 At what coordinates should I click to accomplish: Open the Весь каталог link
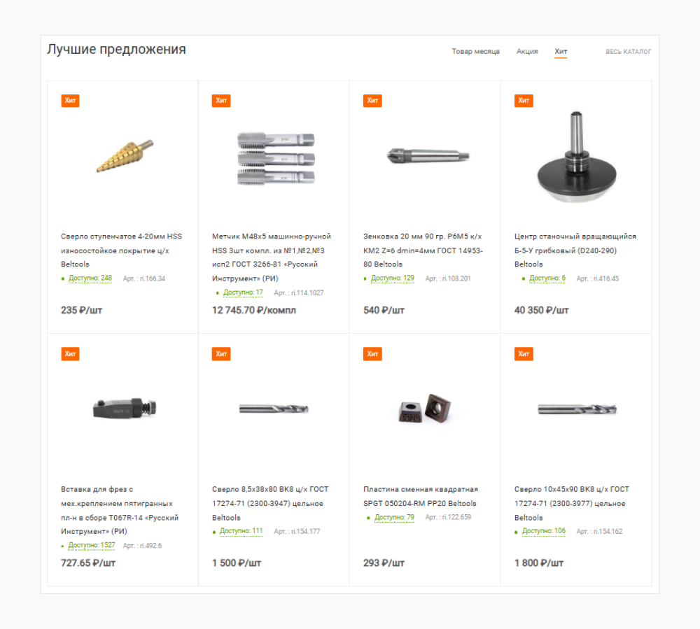(x=628, y=52)
